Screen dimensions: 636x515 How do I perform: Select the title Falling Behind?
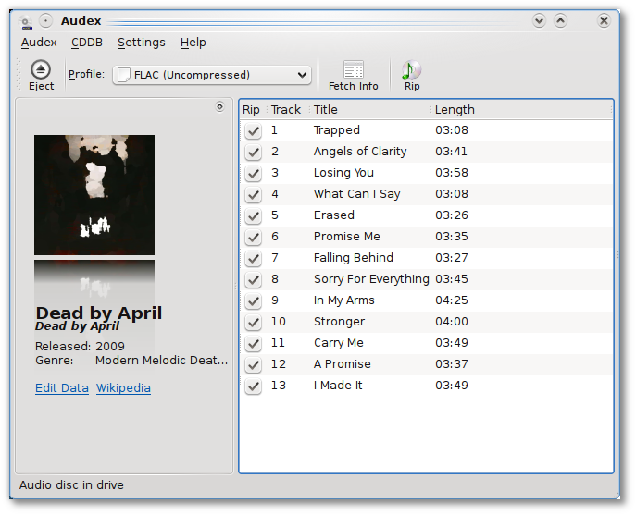[354, 258]
